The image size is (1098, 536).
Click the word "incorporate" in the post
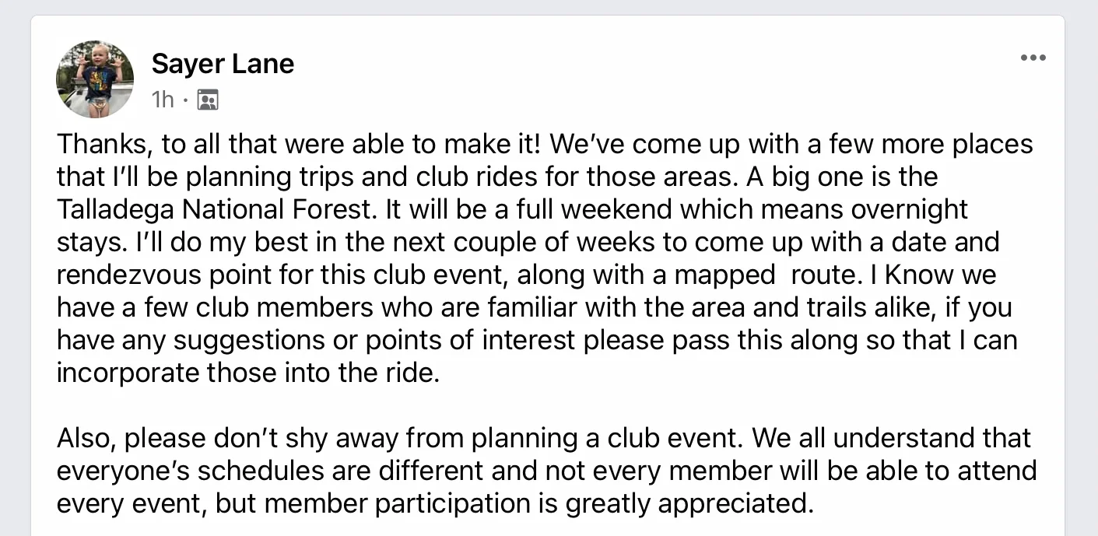[128, 373]
